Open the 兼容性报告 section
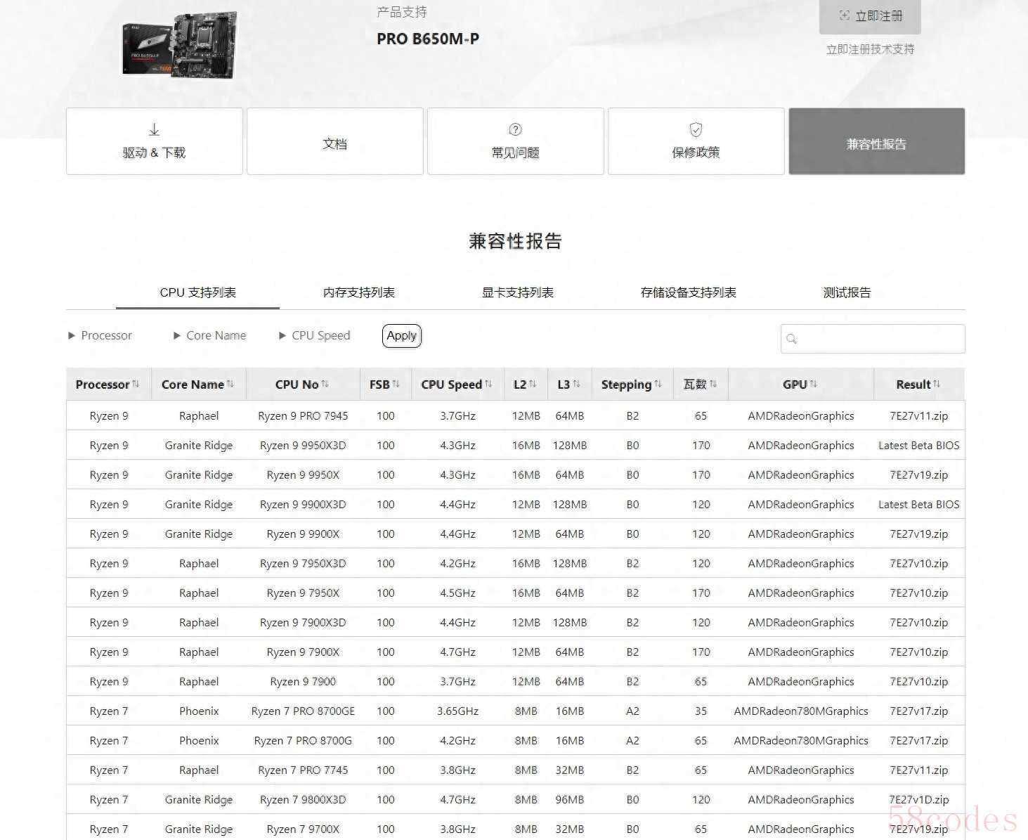Image resolution: width=1028 pixels, height=840 pixels. point(876,141)
